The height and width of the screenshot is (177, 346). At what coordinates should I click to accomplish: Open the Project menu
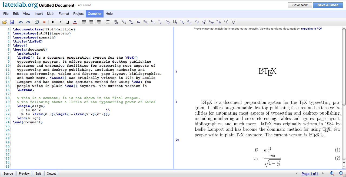tap(78, 14)
